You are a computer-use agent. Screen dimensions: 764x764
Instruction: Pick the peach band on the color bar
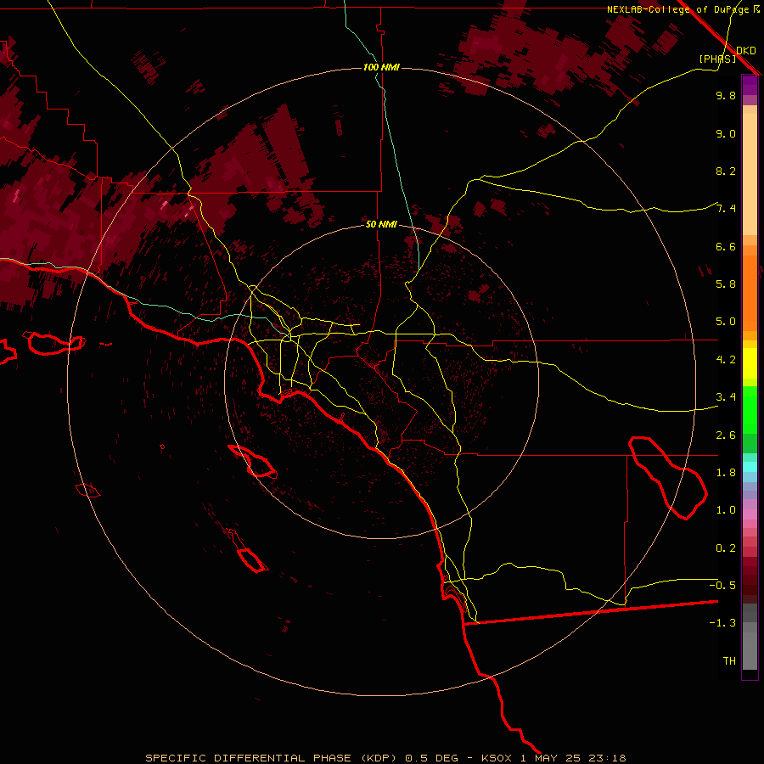coord(750,176)
